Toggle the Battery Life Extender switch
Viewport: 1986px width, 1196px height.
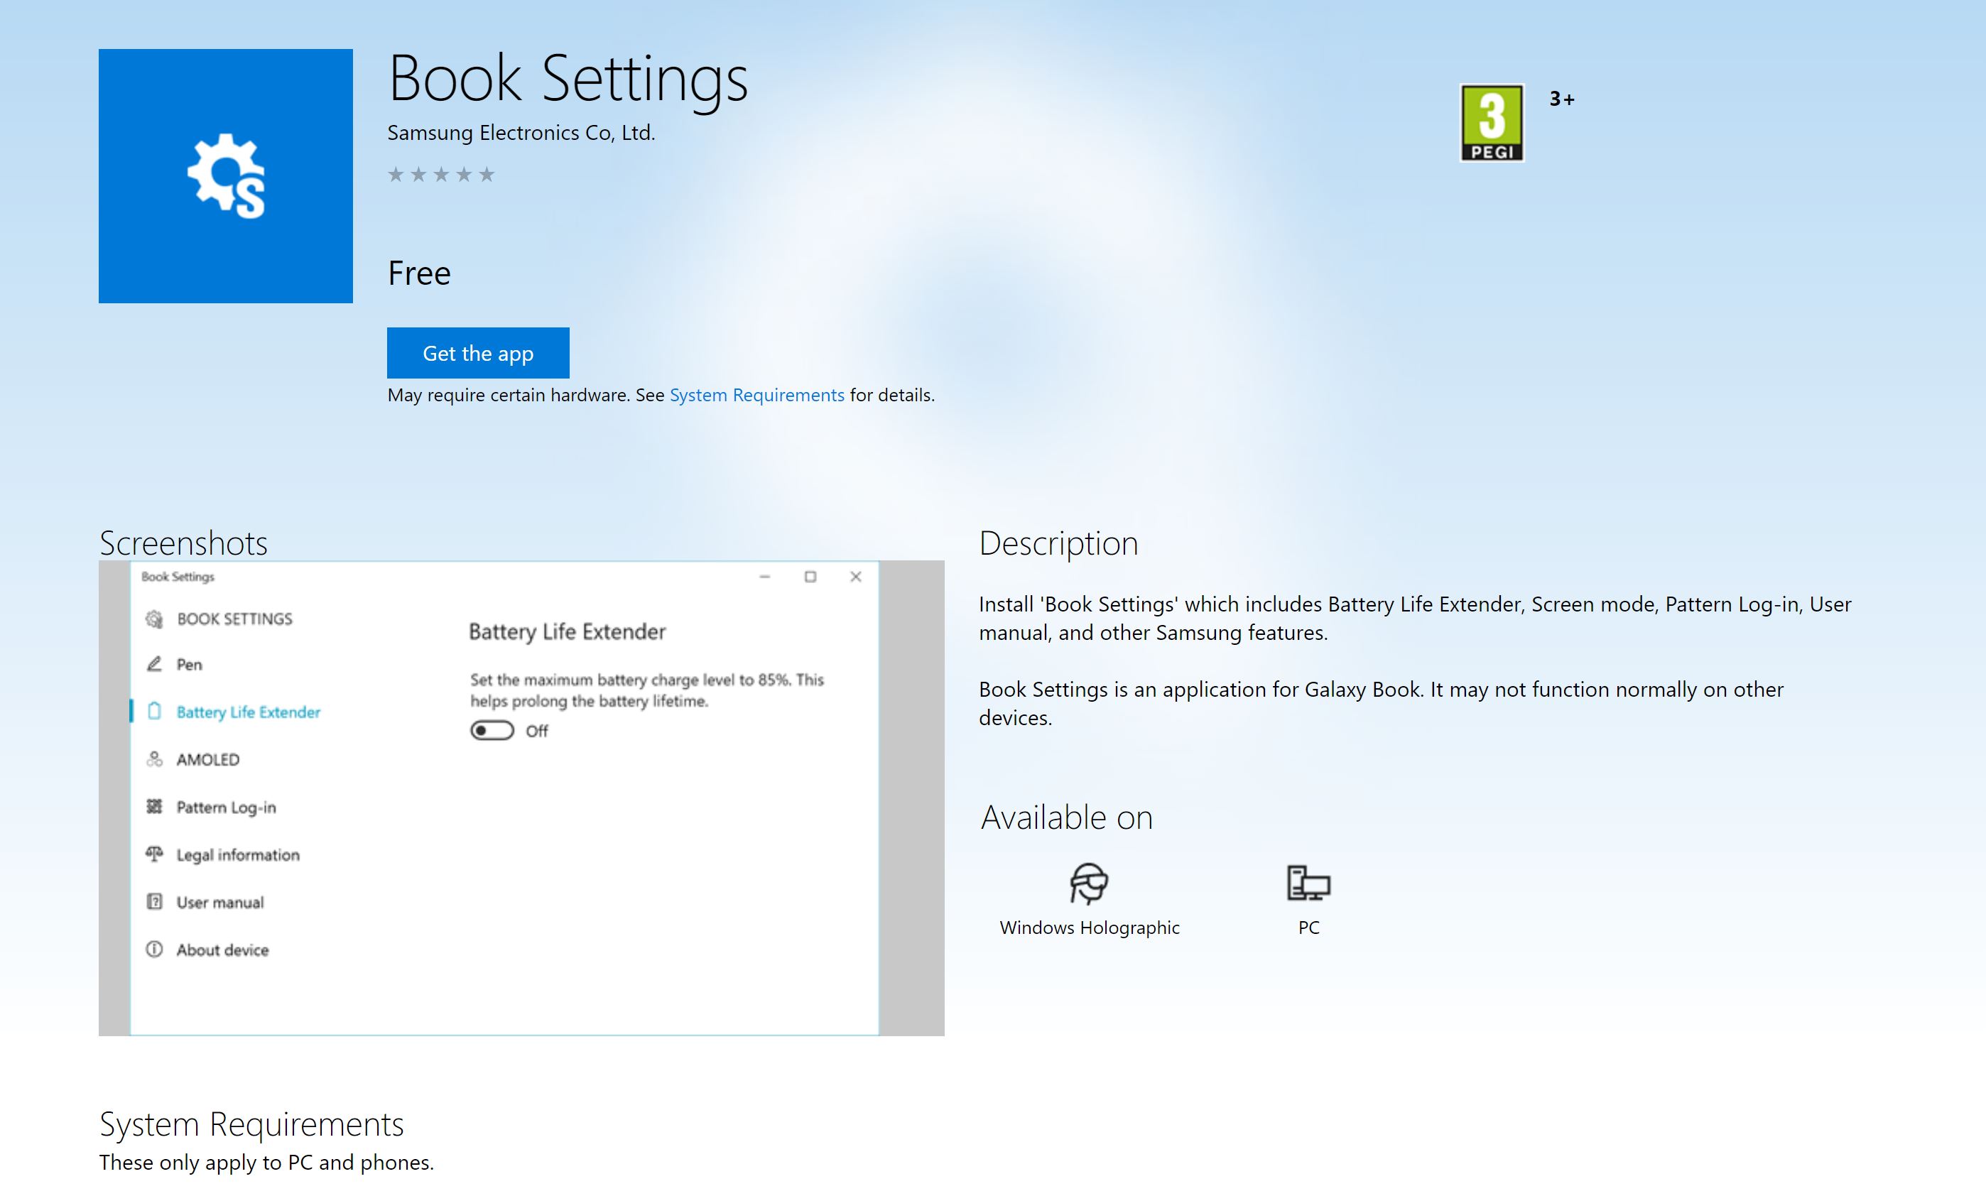click(492, 731)
